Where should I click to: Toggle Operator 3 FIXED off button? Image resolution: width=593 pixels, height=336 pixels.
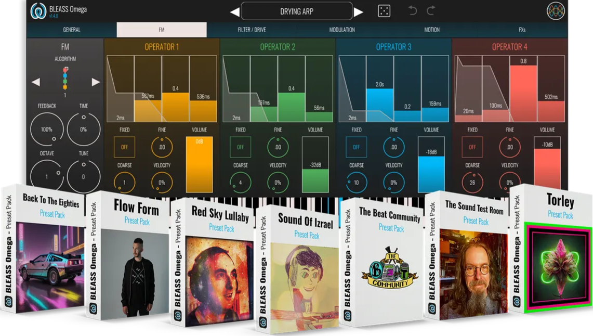click(356, 147)
